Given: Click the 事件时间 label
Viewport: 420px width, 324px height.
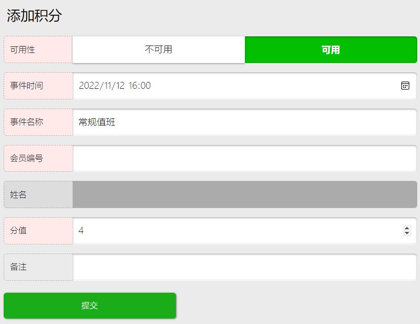Looking at the screenshot, I should tap(27, 86).
